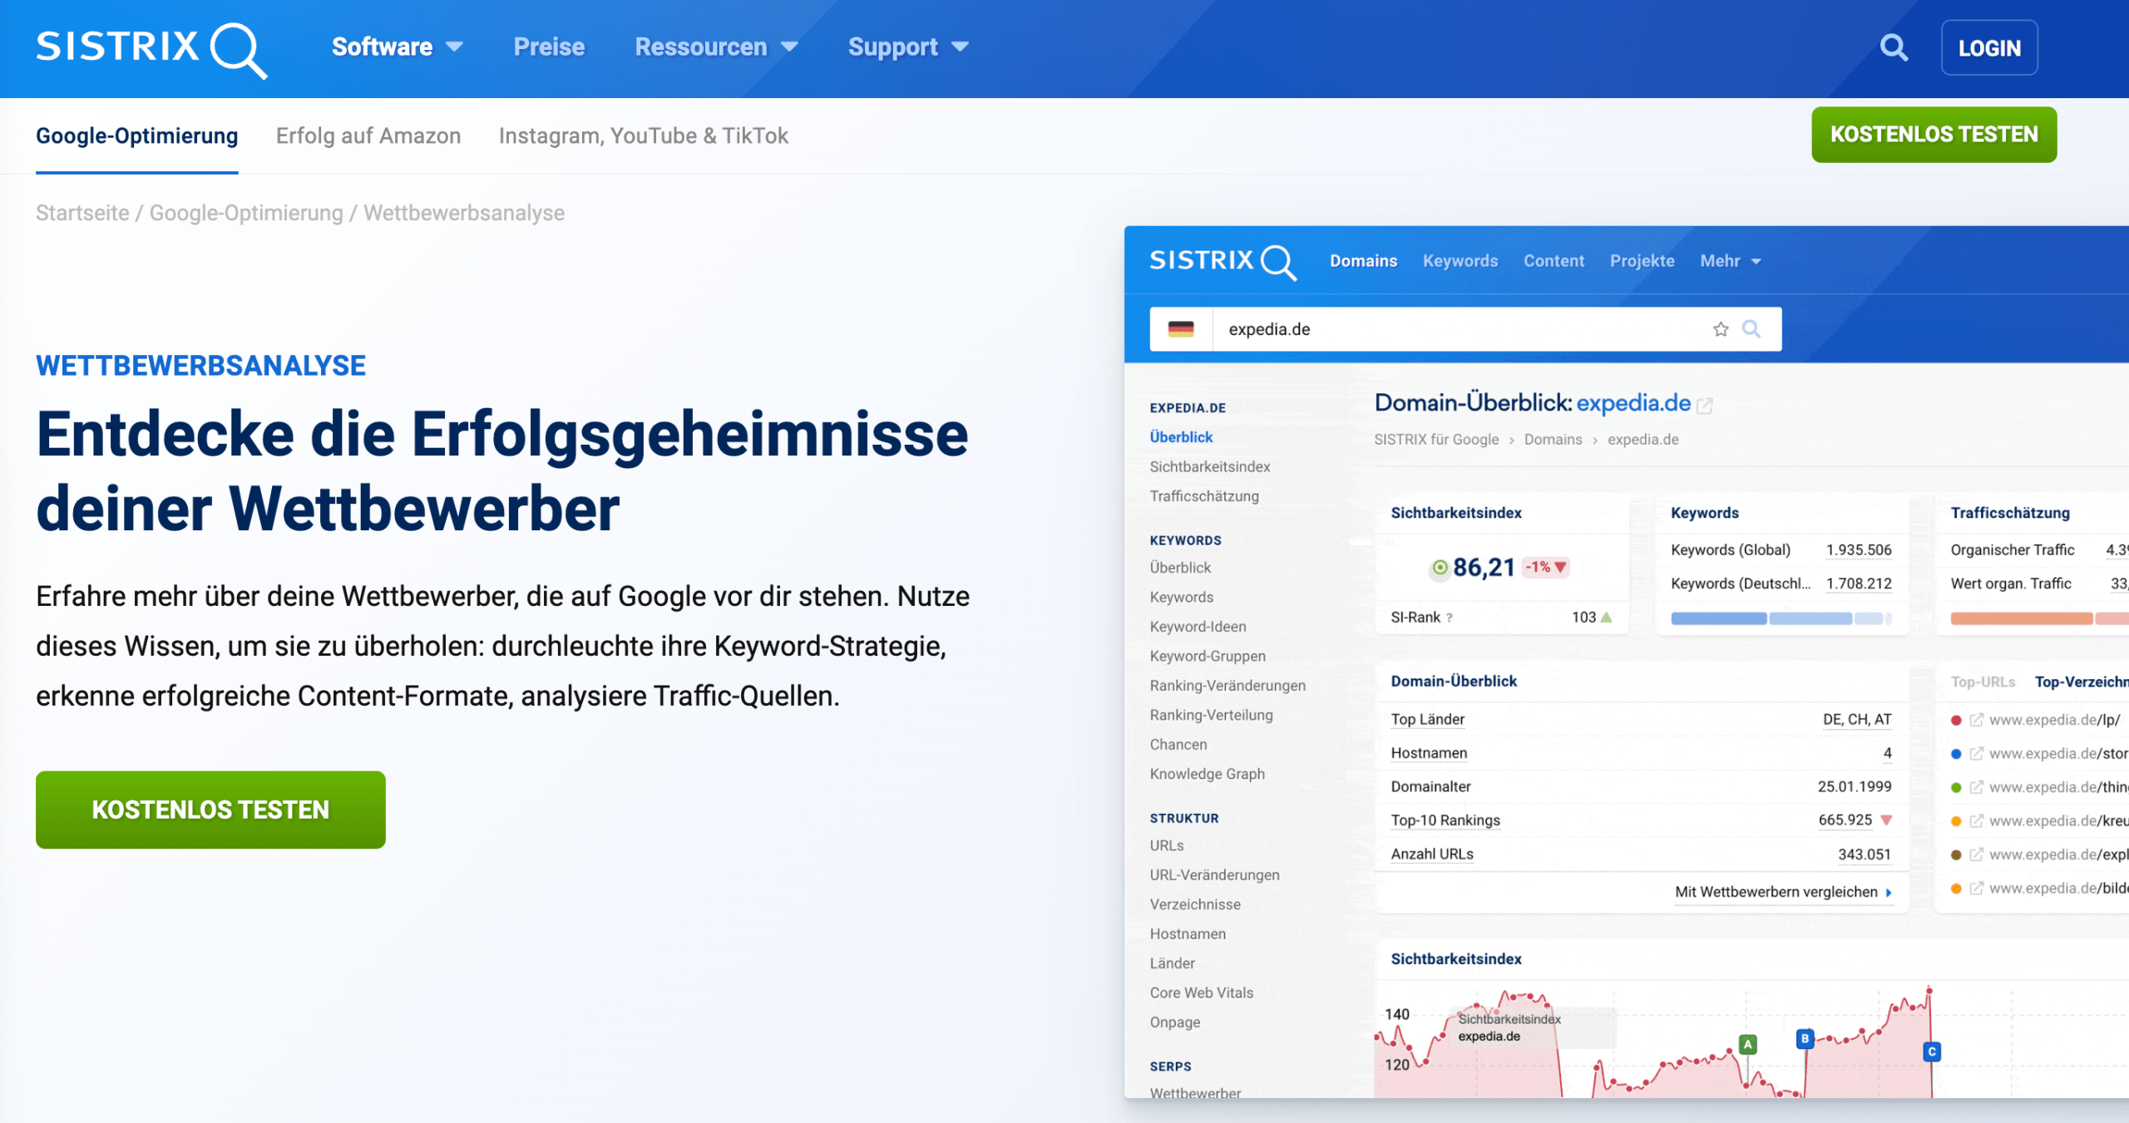
Task: Click the blue expedia.de link in the Domain-Überblick heading
Action: coord(1633,403)
